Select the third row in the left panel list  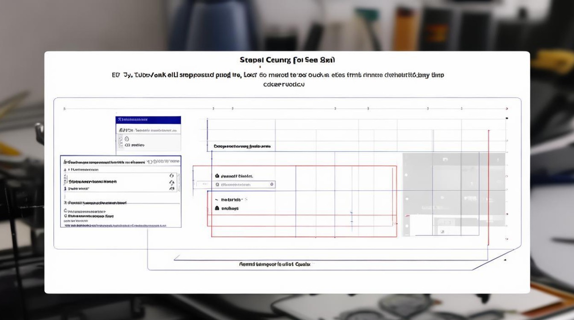coord(79,188)
